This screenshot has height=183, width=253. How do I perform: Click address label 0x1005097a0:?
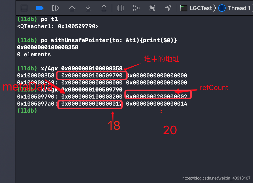(x=37, y=104)
